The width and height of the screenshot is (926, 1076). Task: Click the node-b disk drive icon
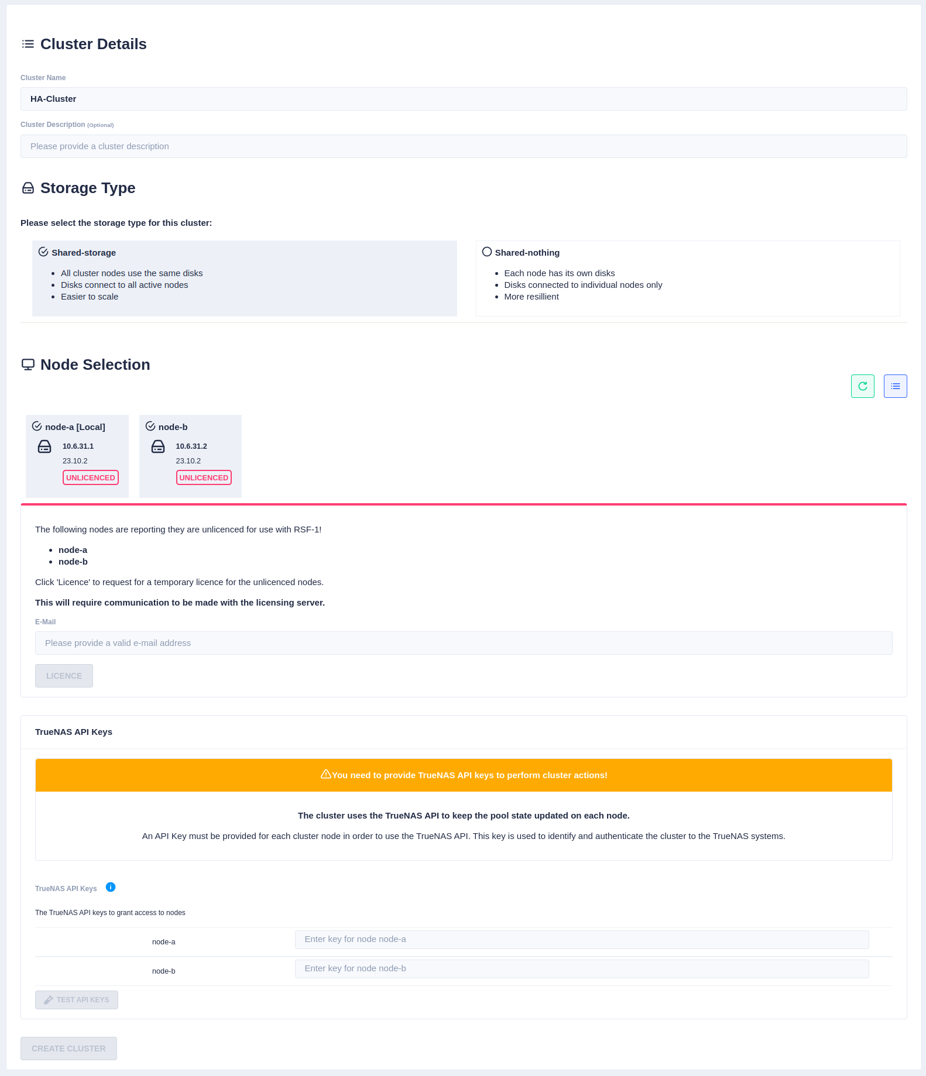pyautogui.click(x=158, y=447)
